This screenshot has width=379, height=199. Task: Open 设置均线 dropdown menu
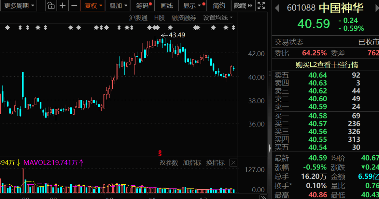pos(218,18)
